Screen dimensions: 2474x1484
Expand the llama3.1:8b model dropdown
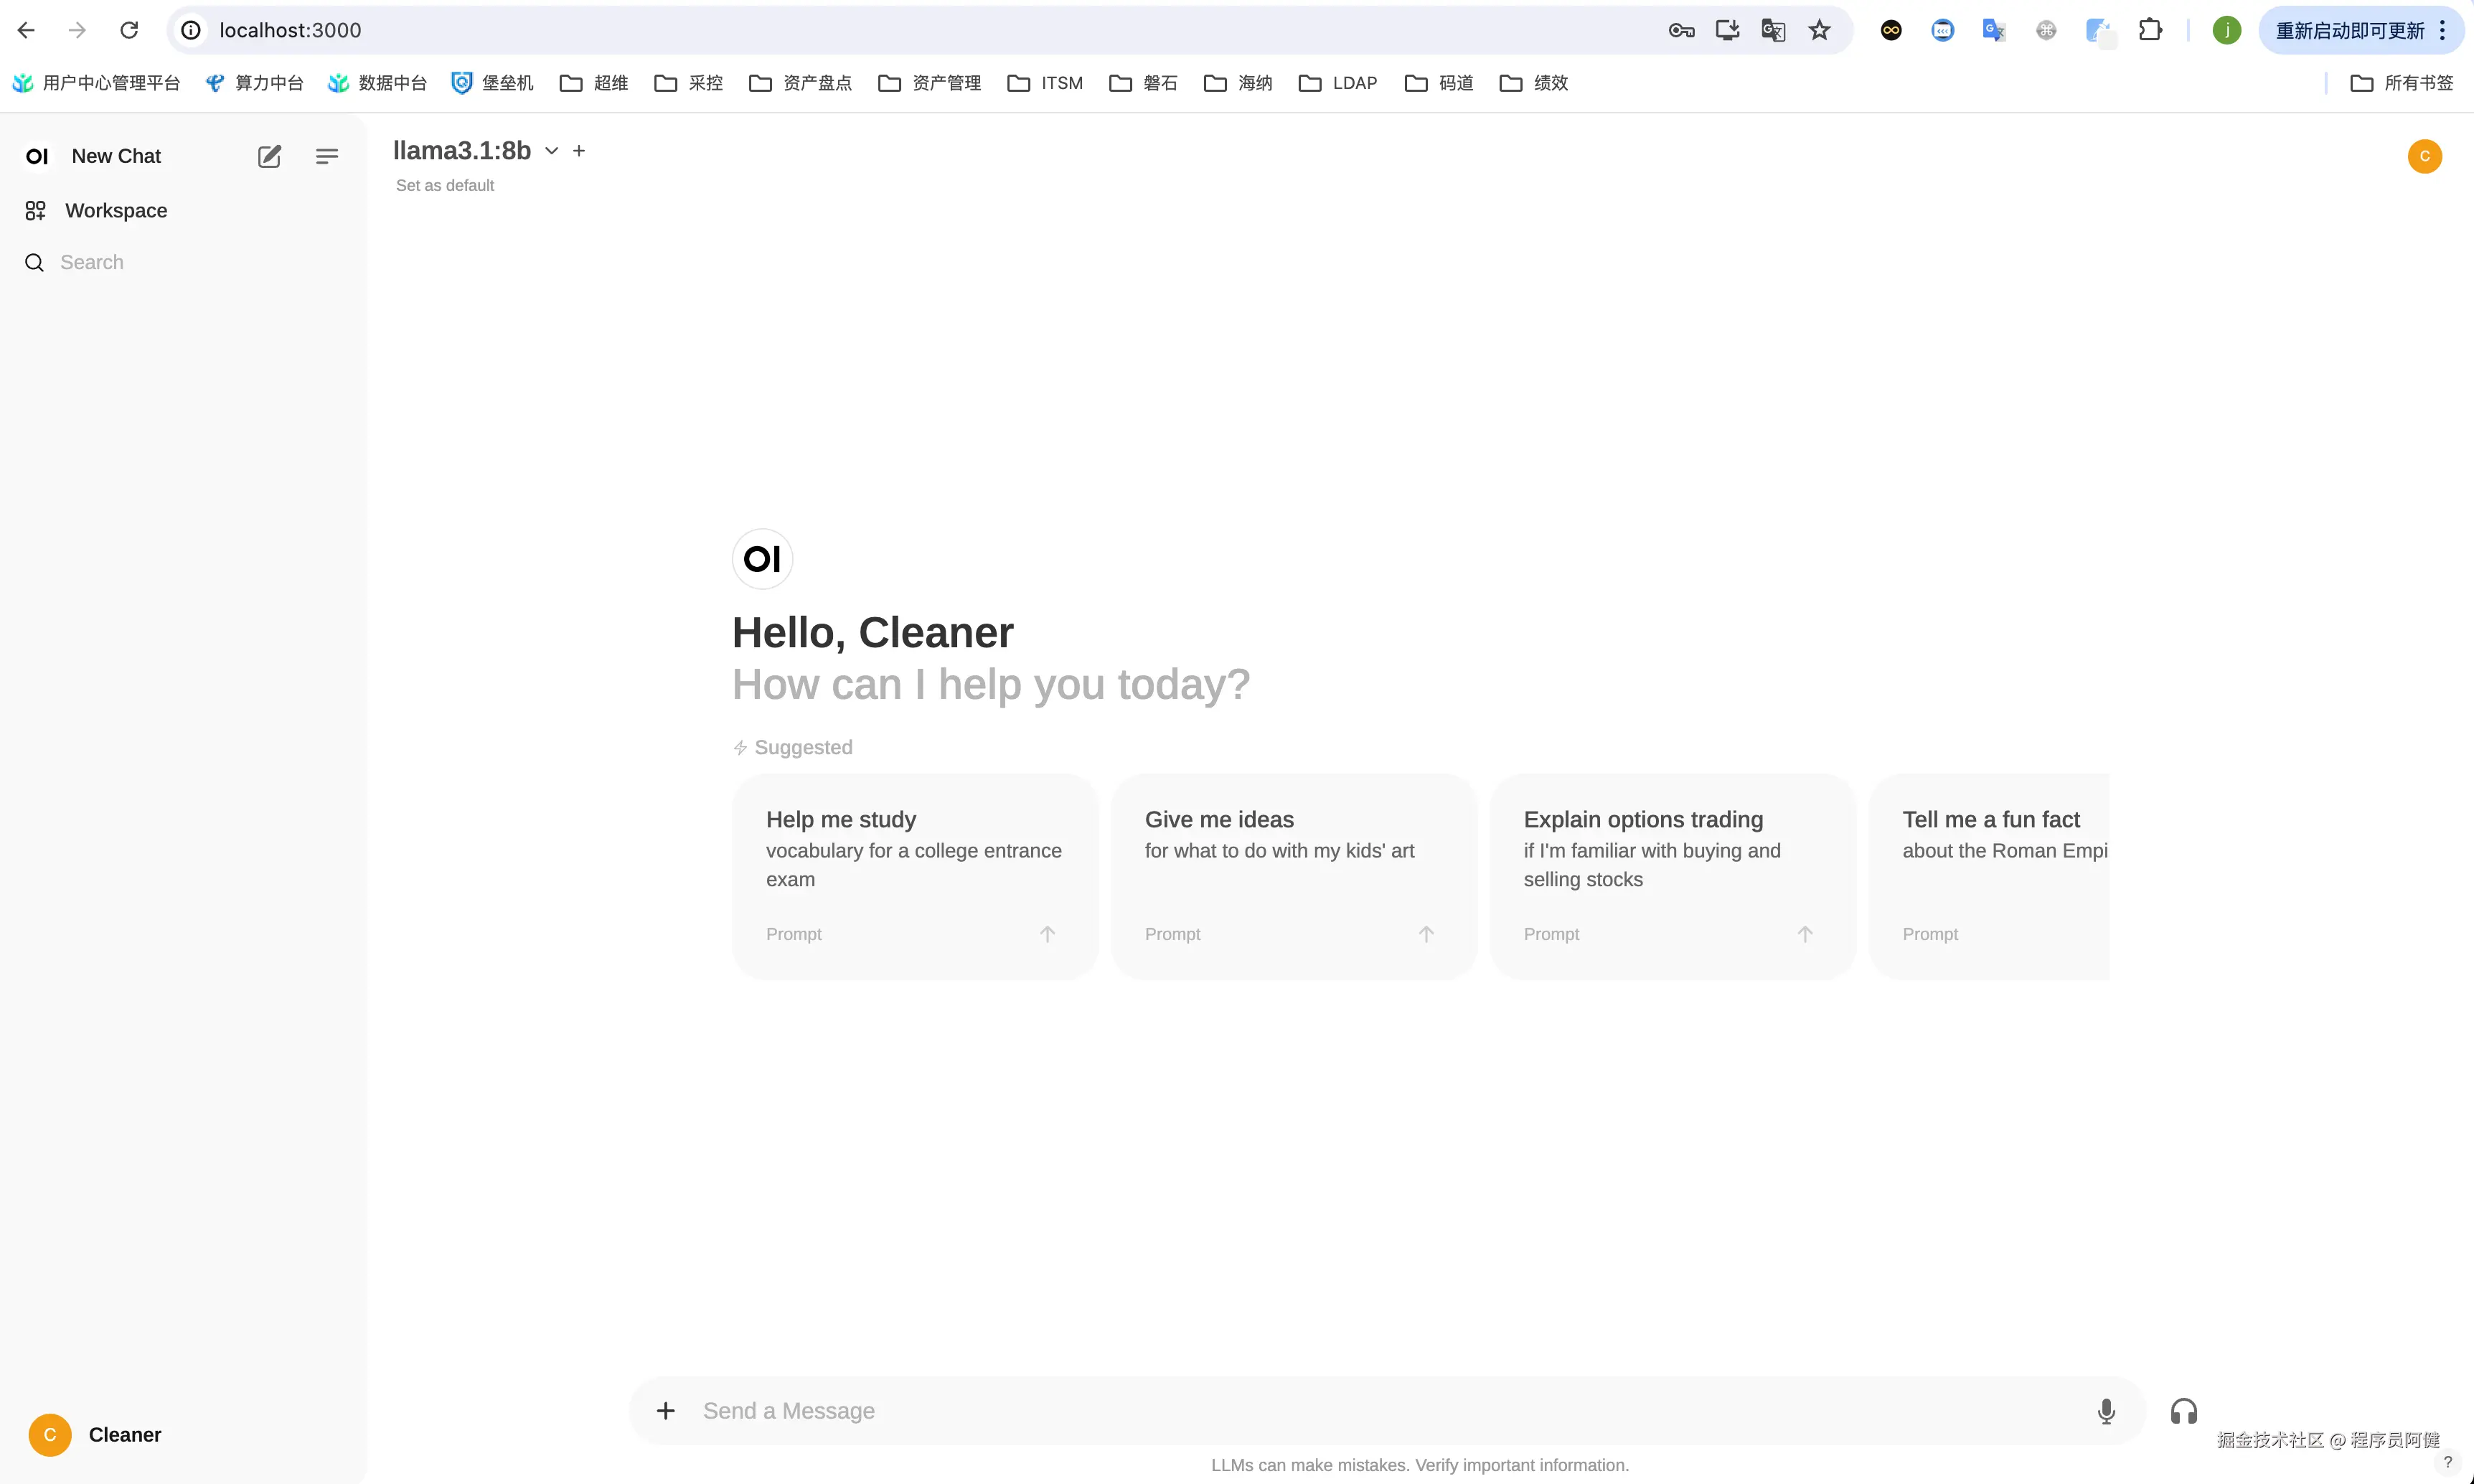click(x=551, y=151)
